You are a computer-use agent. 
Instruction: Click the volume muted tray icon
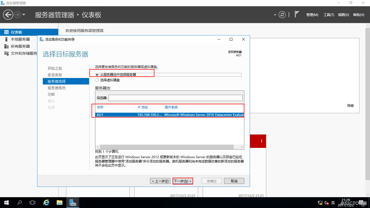327,203
